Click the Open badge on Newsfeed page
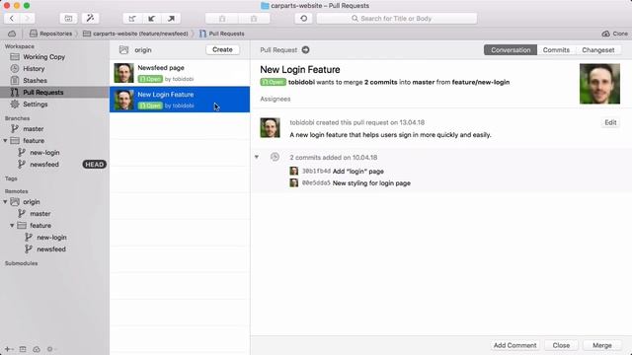The image size is (632, 355). tap(150, 79)
